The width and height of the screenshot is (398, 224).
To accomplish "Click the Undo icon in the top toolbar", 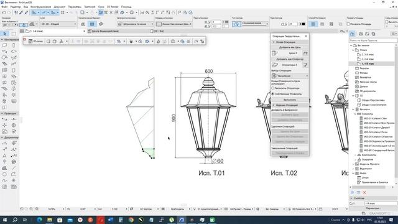I will pyautogui.click(x=4, y=12).
